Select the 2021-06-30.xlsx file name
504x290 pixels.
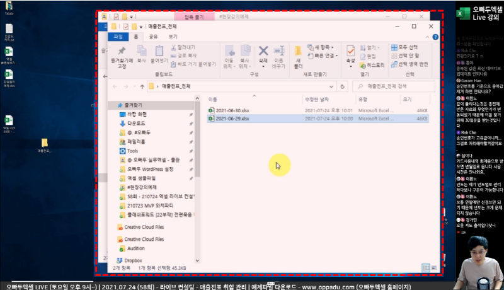coord(232,110)
